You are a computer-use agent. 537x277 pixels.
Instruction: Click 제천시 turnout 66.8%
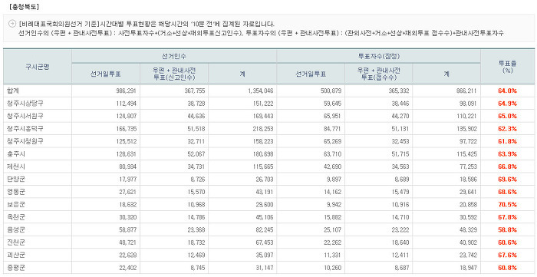[x=507, y=167]
